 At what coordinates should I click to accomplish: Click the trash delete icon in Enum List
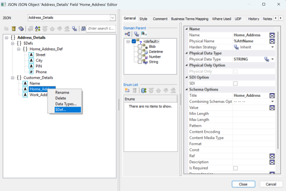134,90
